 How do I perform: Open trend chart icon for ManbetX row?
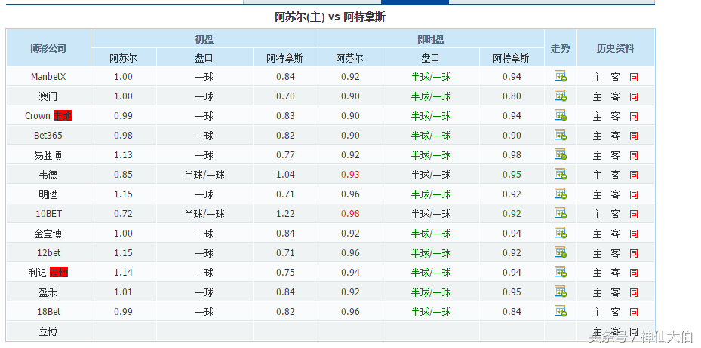pos(560,76)
